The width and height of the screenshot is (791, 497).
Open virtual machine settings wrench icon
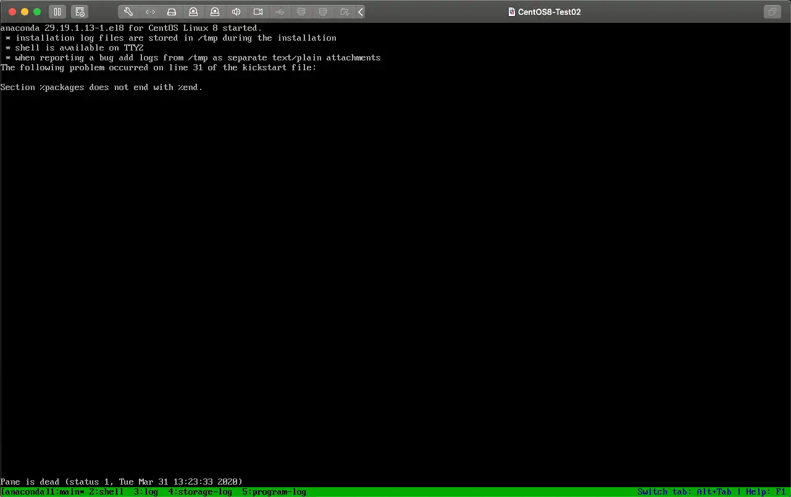128,12
